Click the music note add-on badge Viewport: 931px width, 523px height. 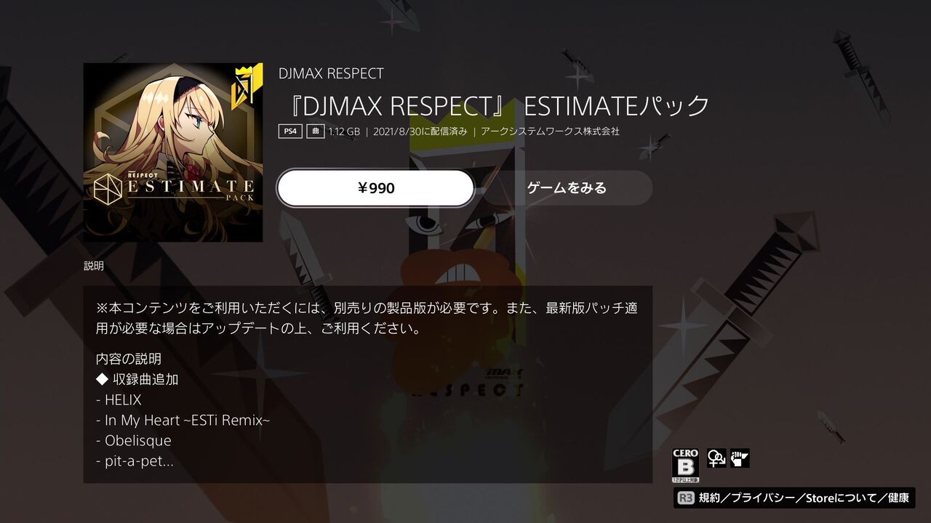click(x=315, y=131)
